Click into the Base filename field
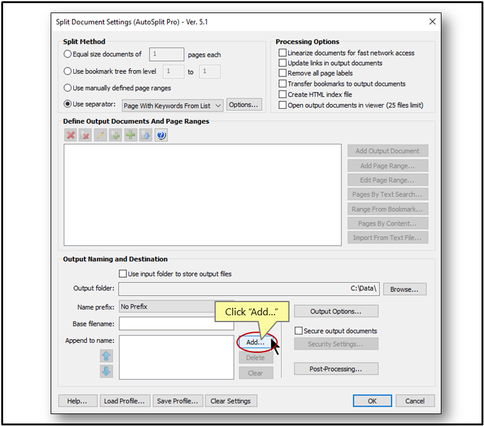Image resolution: width=484 pixels, height=426 pixels. 176,324
